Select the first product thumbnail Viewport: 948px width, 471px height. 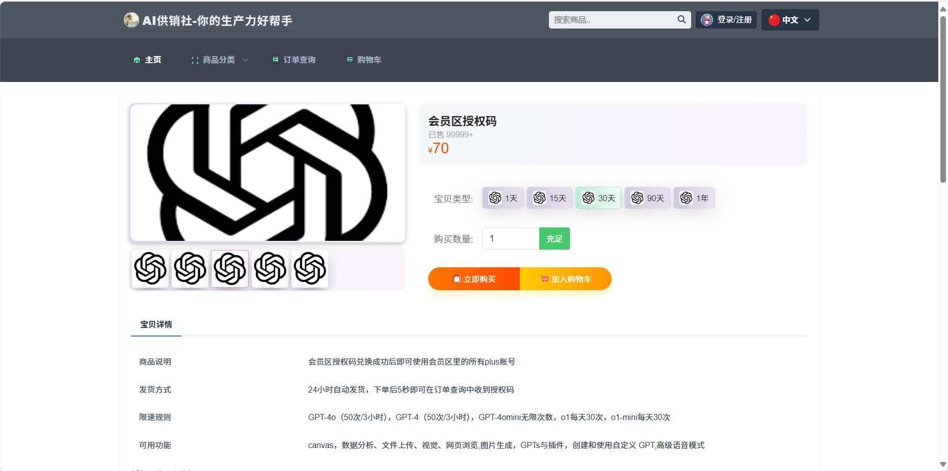(150, 268)
